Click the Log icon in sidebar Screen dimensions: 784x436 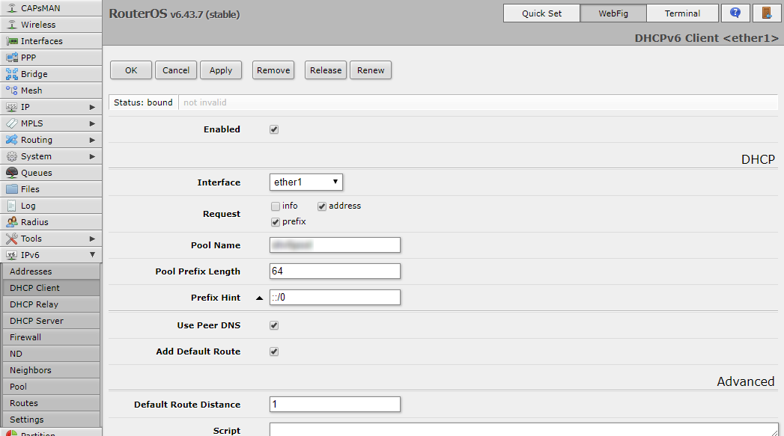click(12, 206)
